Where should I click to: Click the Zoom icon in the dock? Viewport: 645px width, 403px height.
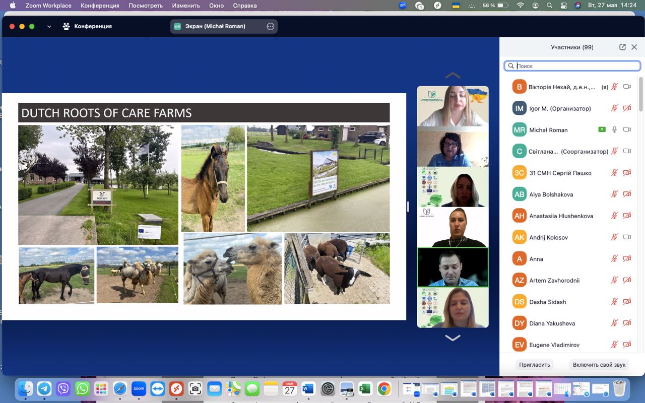[x=139, y=389]
